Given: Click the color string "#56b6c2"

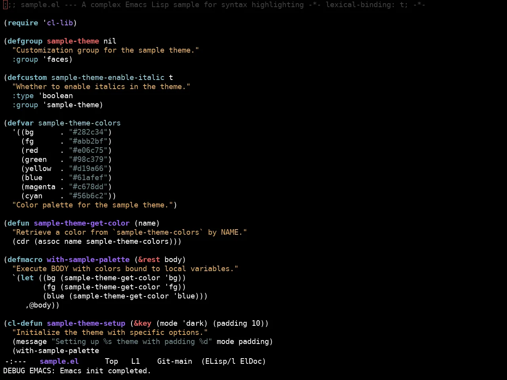Looking at the screenshot, I should point(88,196).
